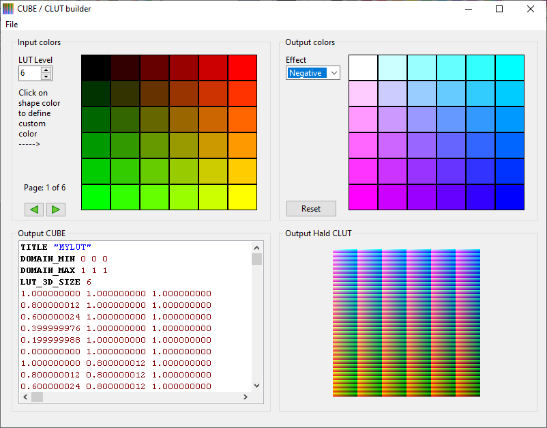Screen dimensions: 547x428
Task: Click the row starting 1.000000000 0.800000012
Action: click(116, 363)
